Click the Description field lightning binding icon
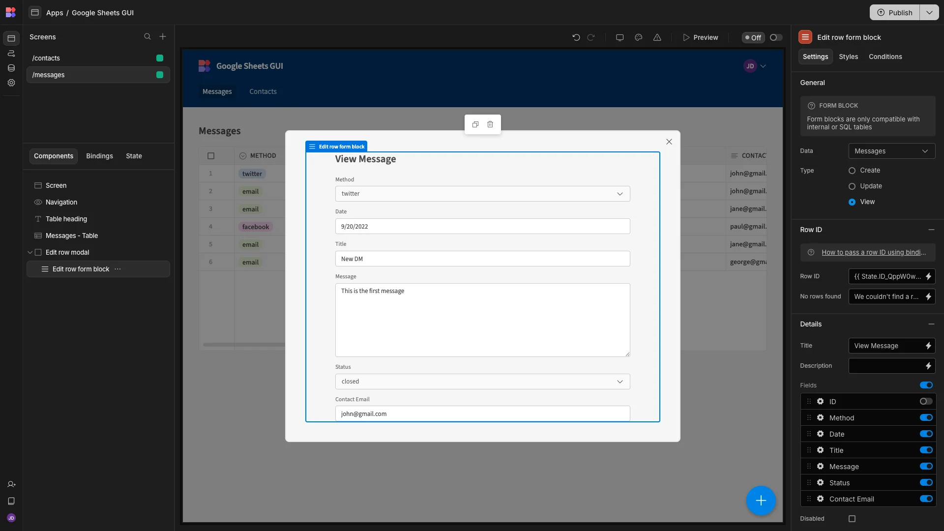The width and height of the screenshot is (944, 531). tap(928, 366)
